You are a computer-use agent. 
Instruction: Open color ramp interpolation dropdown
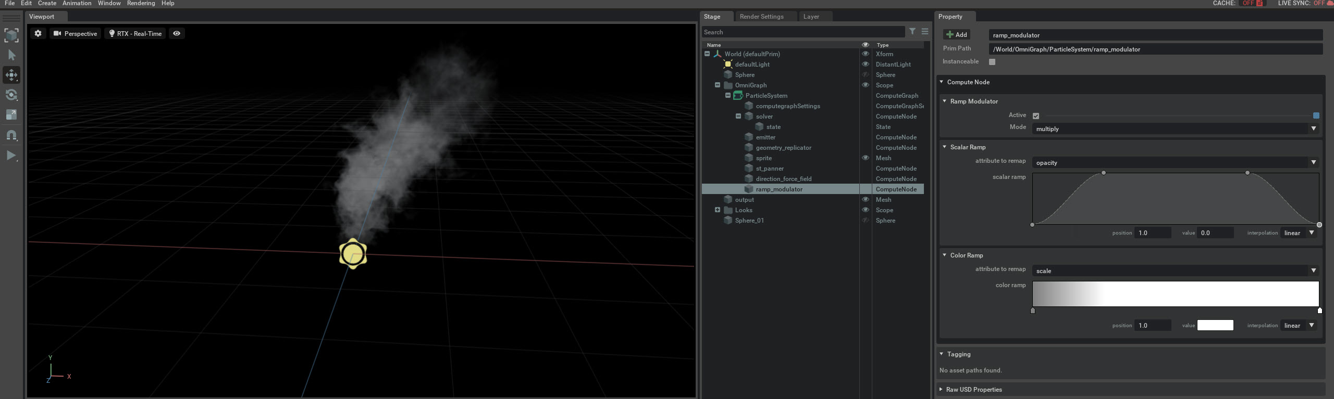[1299, 325]
